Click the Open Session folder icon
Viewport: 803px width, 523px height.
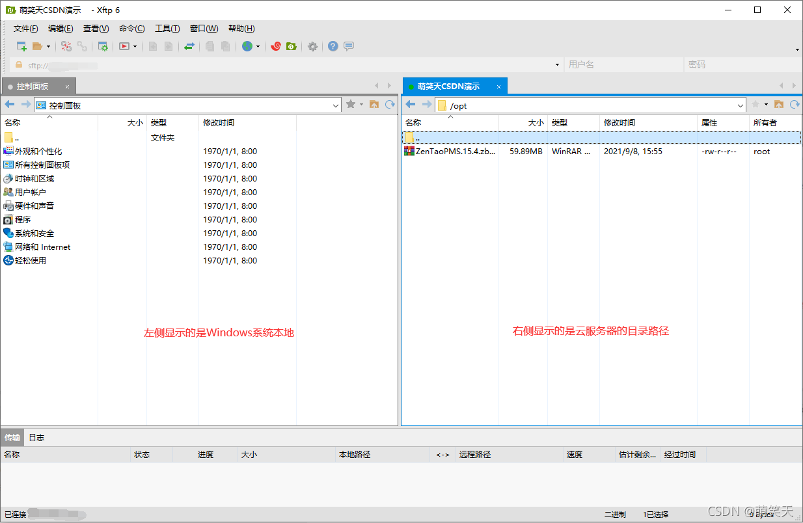38,46
